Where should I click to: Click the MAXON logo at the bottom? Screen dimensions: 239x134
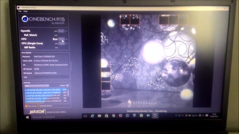tap(37, 112)
